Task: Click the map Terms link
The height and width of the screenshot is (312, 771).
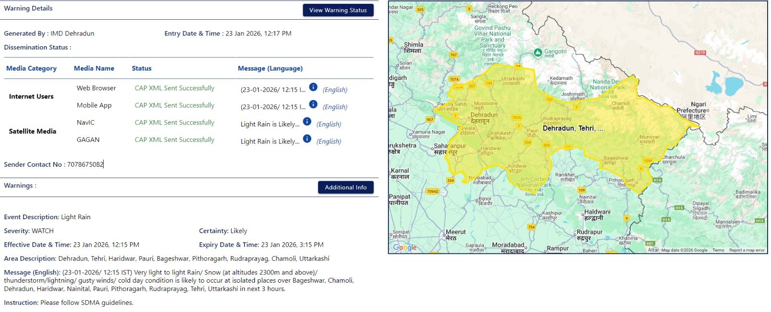Action: tap(718, 250)
